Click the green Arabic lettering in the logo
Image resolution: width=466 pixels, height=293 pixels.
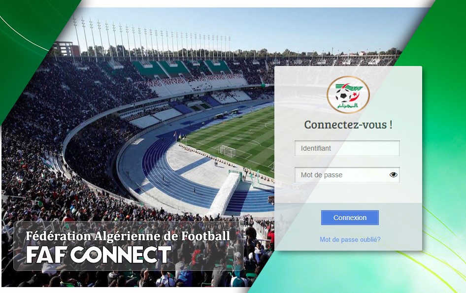(347, 105)
